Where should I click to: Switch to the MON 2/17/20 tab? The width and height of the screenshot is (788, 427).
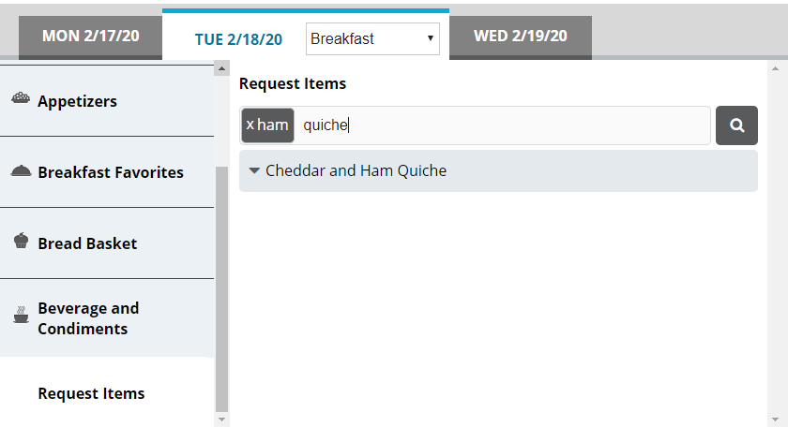(x=90, y=37)
